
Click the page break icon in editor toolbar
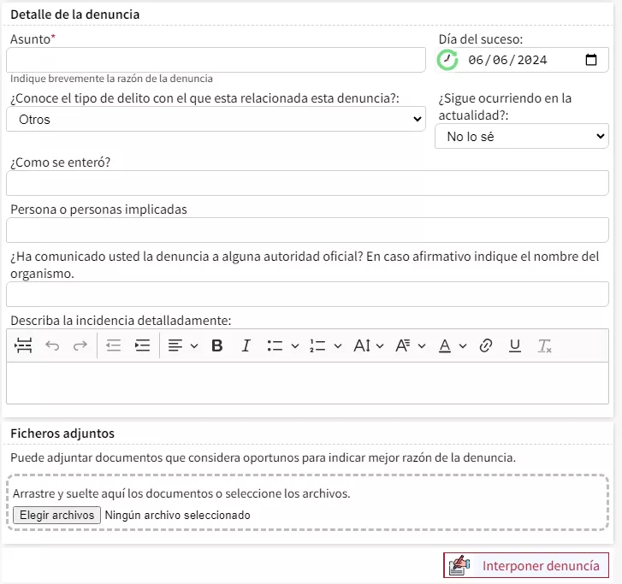pos(24,345)
